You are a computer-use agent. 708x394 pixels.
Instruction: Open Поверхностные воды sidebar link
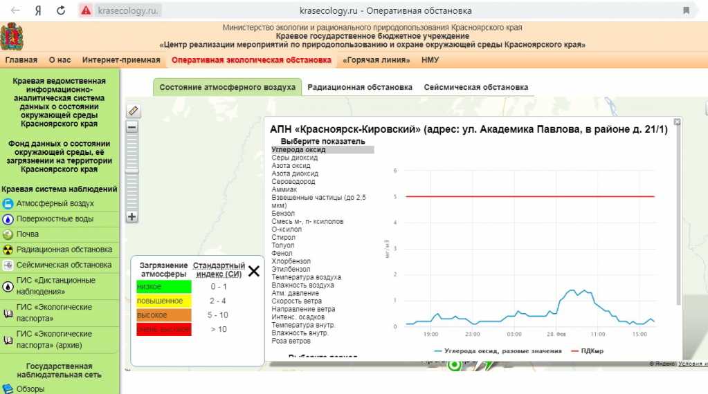(x=55, y=219)
